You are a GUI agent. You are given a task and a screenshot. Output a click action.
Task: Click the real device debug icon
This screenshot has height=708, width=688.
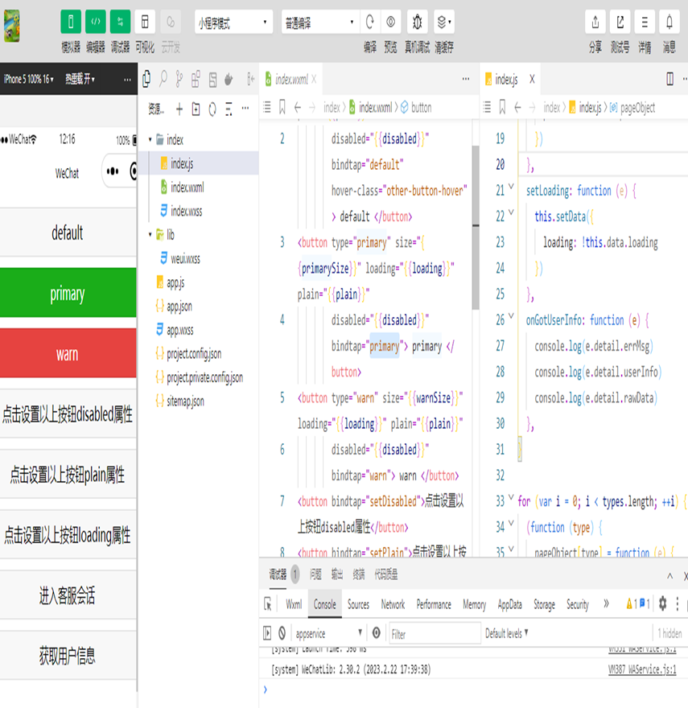tap(417, 22)
